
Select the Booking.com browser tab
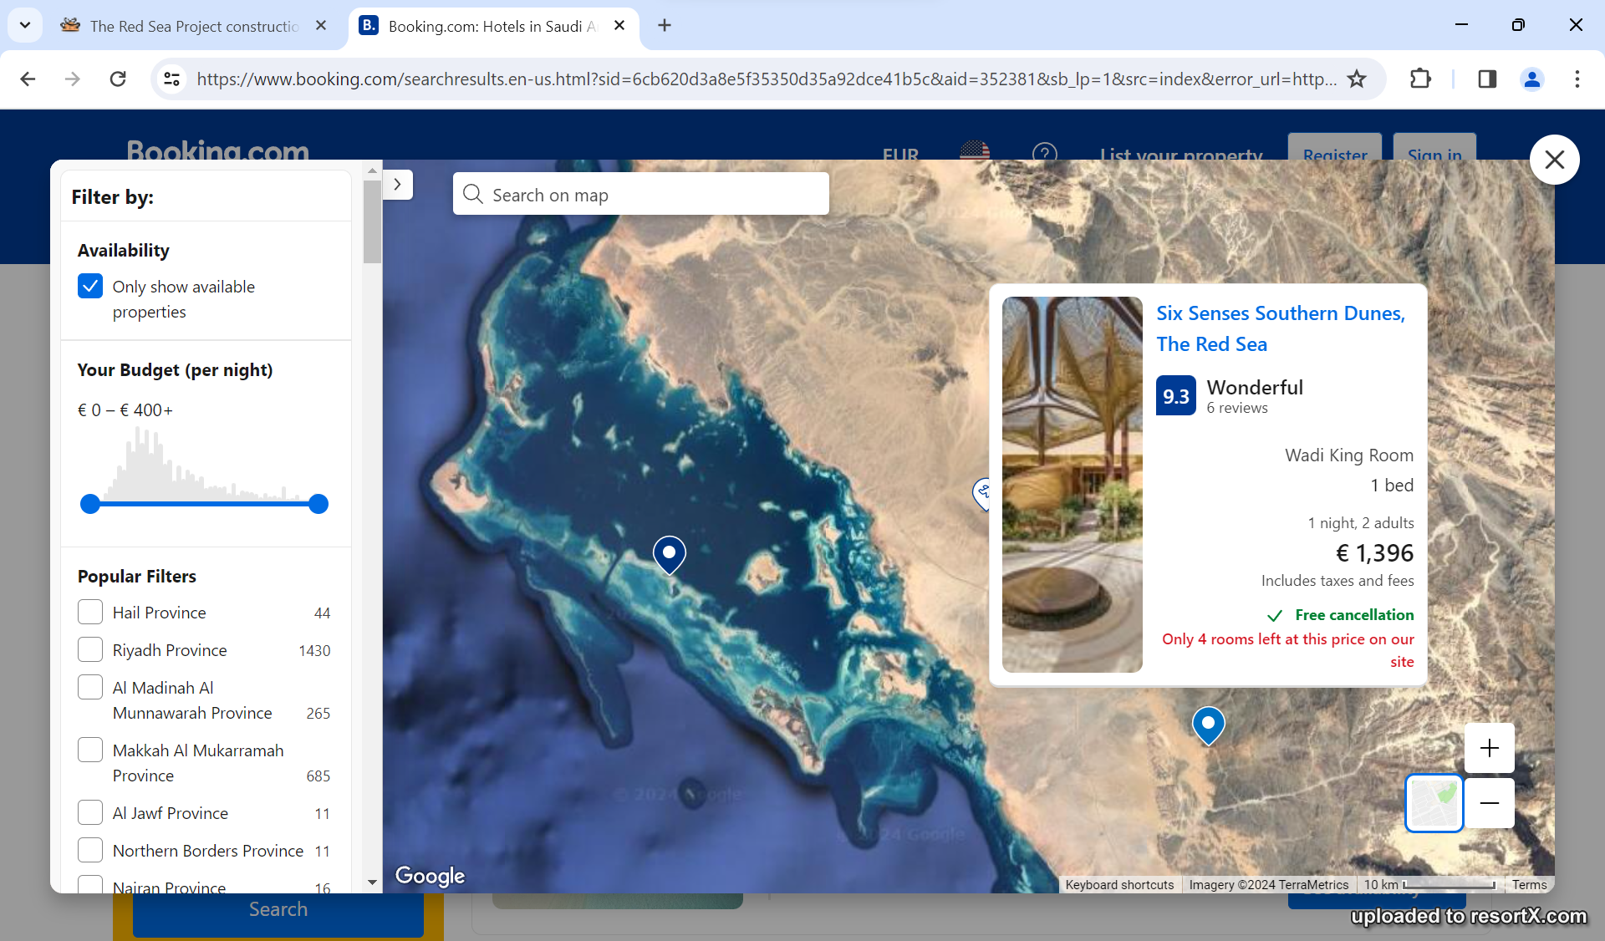point(493,26)
